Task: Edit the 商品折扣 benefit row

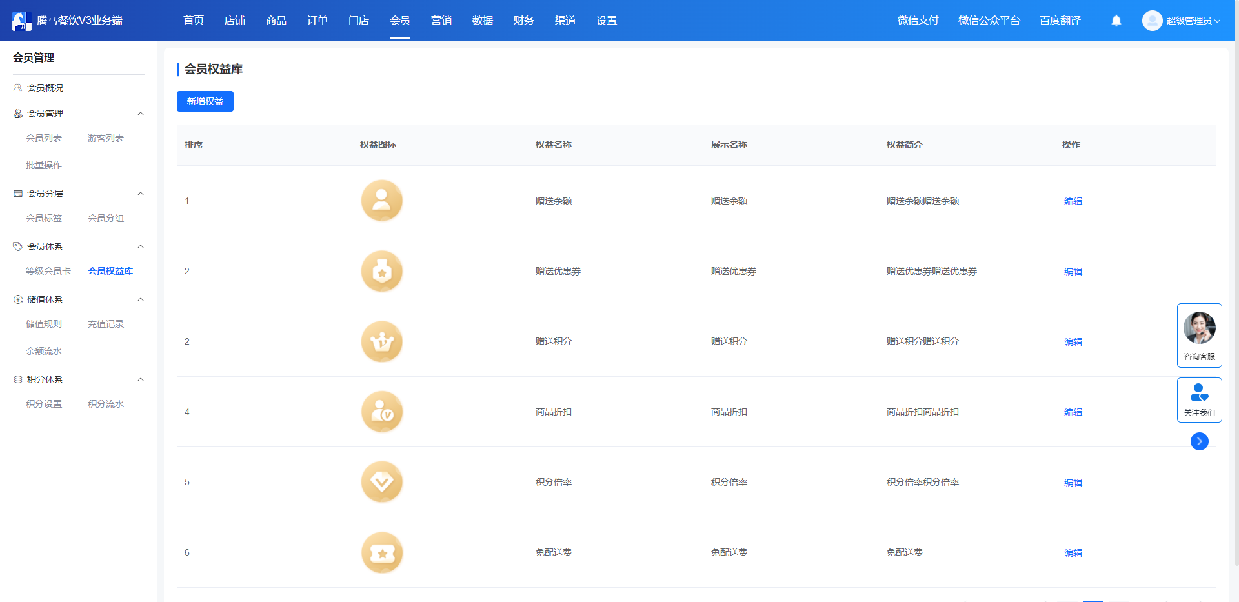Action: pyautogui.click(x=1073, y=412)
